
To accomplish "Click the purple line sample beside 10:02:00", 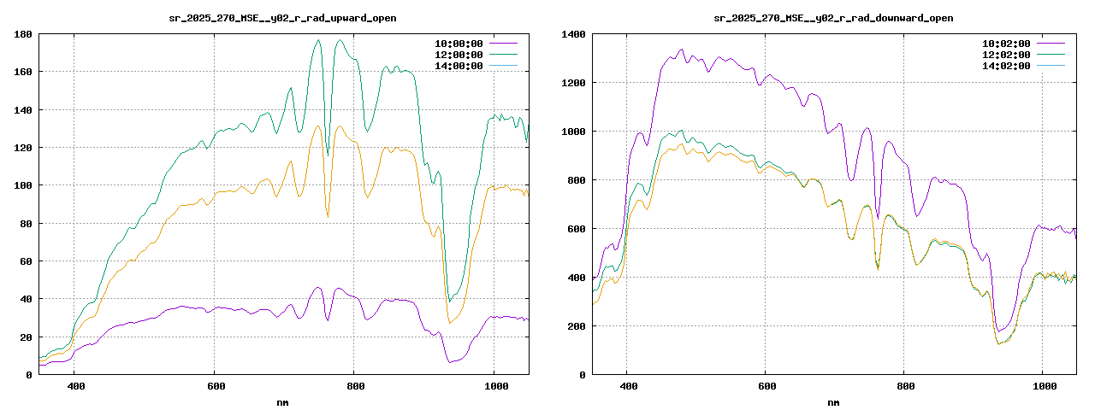I will pyautogui.click(x=1051, y=44).
